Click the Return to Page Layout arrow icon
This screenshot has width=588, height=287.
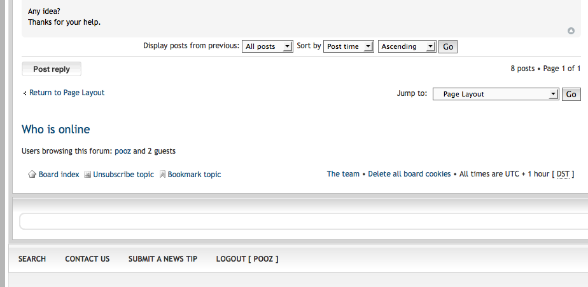click(x=25, y=93)
